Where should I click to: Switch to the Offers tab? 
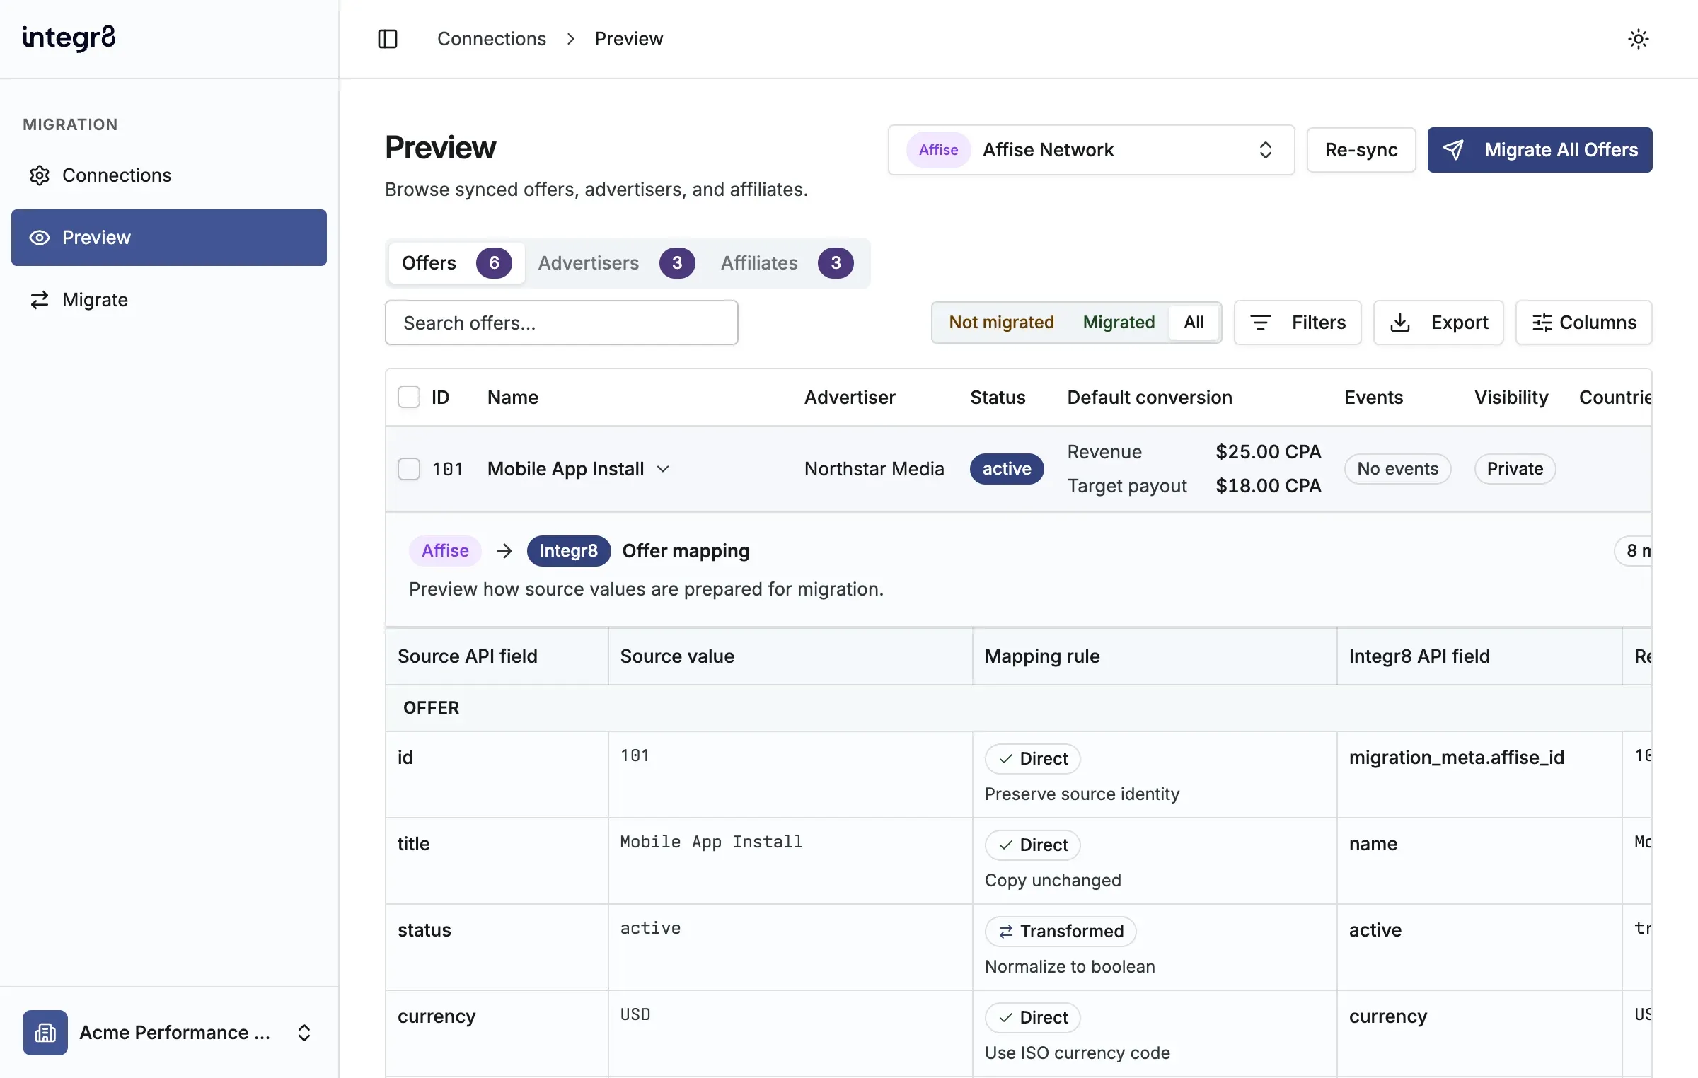pyautogui.click(x=456, y=263)
